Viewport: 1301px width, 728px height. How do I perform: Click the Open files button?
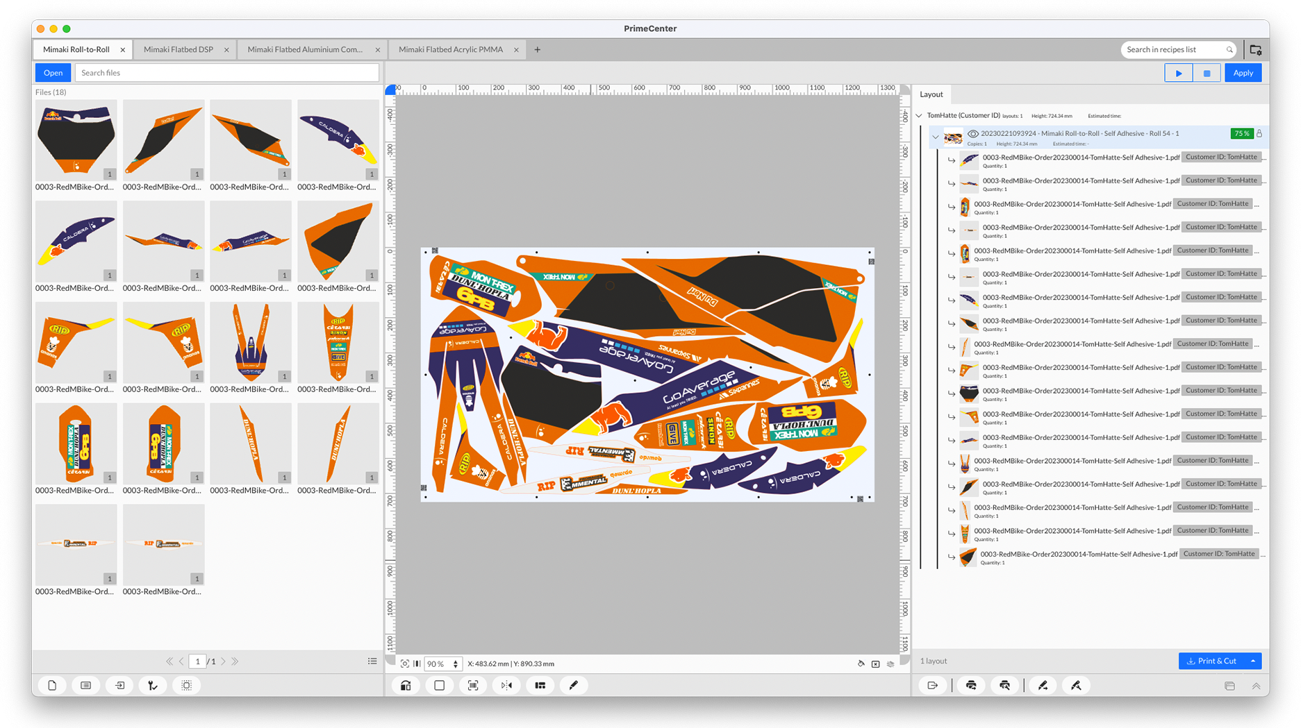tap(53, 73)
